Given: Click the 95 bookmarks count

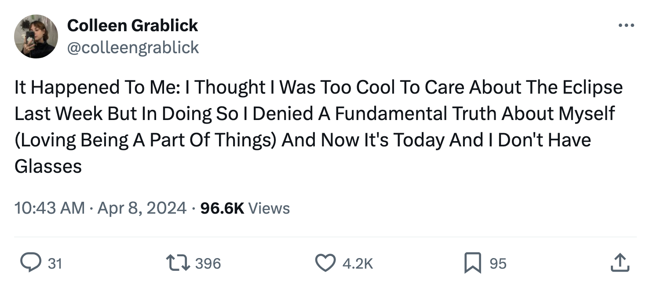Looking at the screenshot, I should pyautogui.click(x=498, y=263).
